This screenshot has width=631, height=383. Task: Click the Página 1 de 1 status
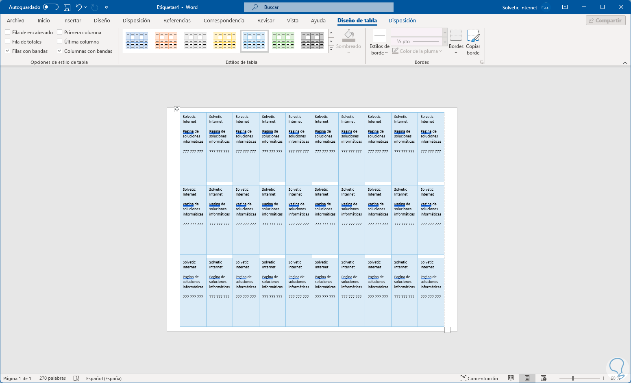tap(17, 378)
